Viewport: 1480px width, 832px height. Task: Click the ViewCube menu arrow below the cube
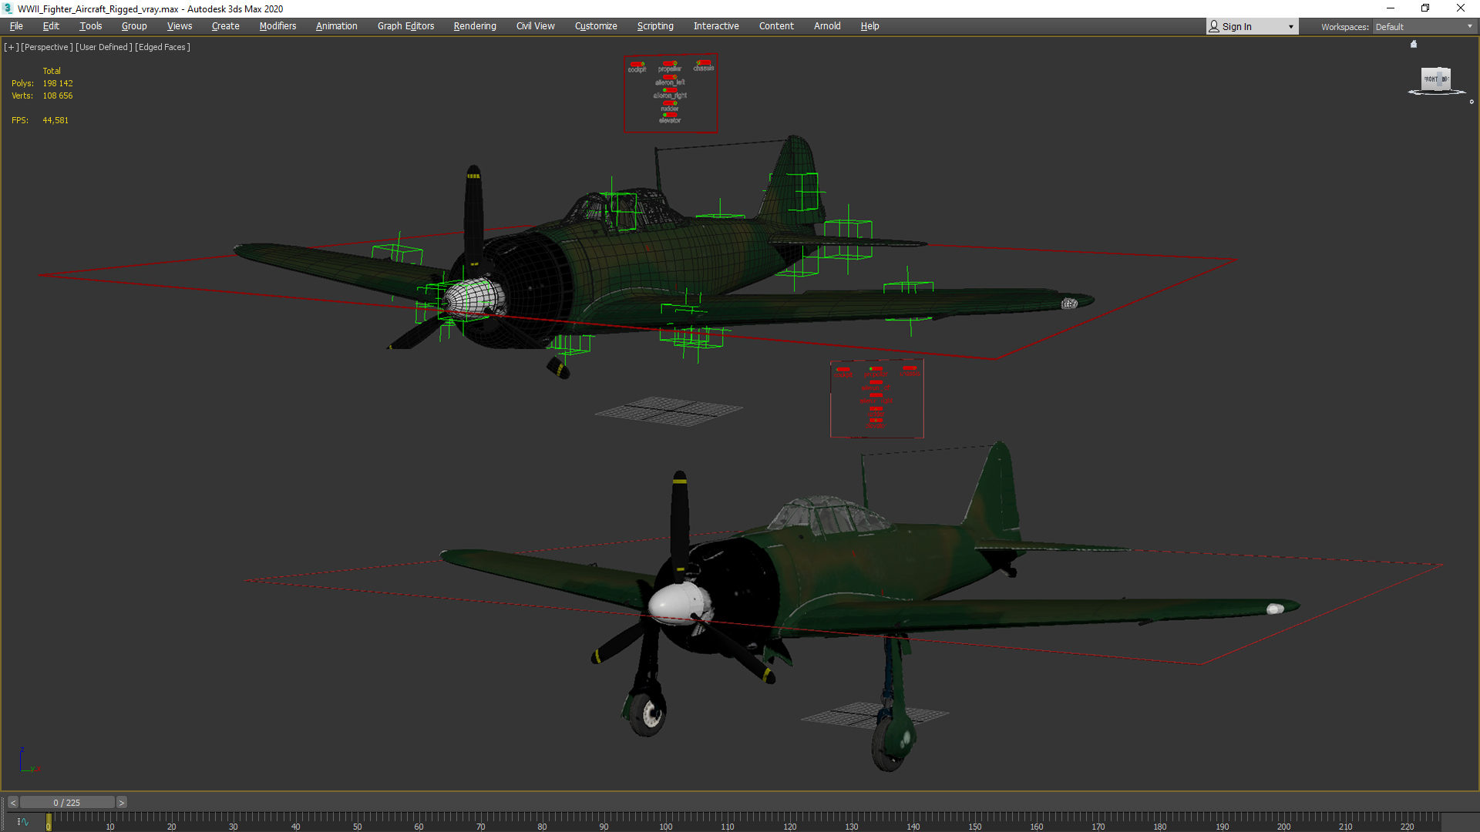pyautogui.click(x=1471, y=102)
